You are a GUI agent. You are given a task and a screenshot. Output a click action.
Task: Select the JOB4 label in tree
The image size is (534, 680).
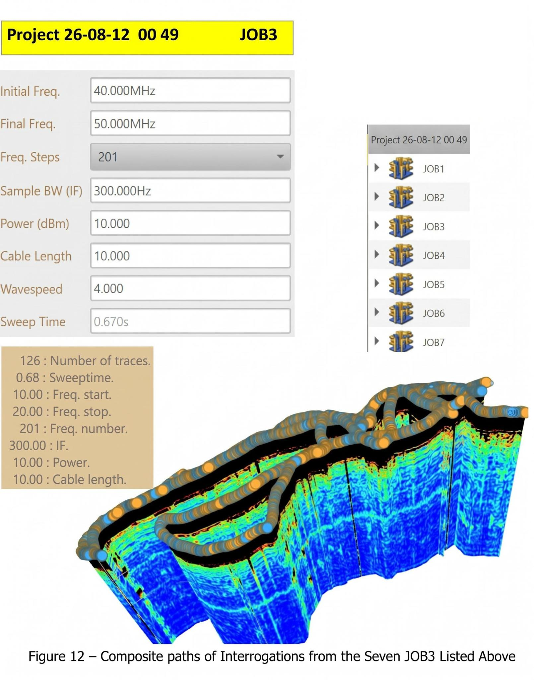tap(434, 256)
